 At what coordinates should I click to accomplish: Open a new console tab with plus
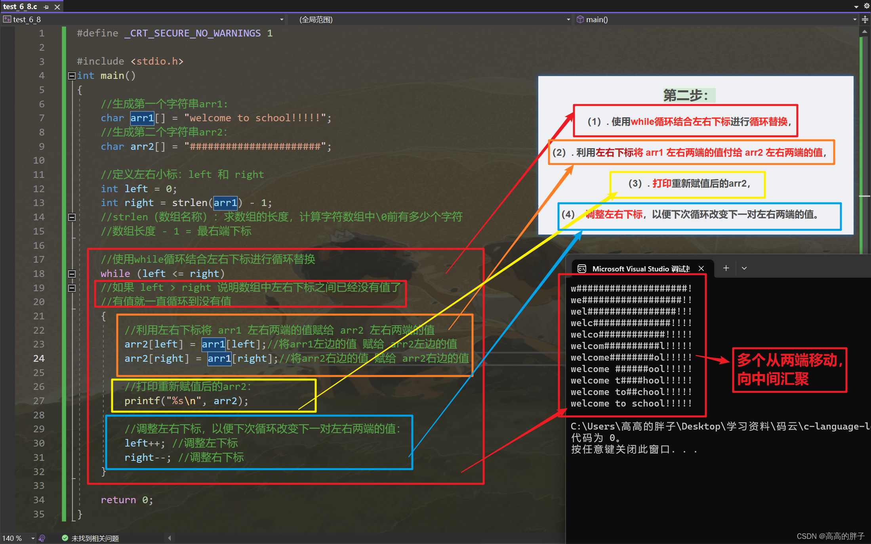(x=726, y=268)
